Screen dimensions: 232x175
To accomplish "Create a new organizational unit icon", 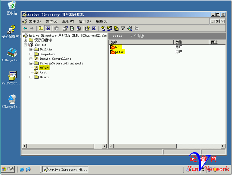I will (116, 28).
